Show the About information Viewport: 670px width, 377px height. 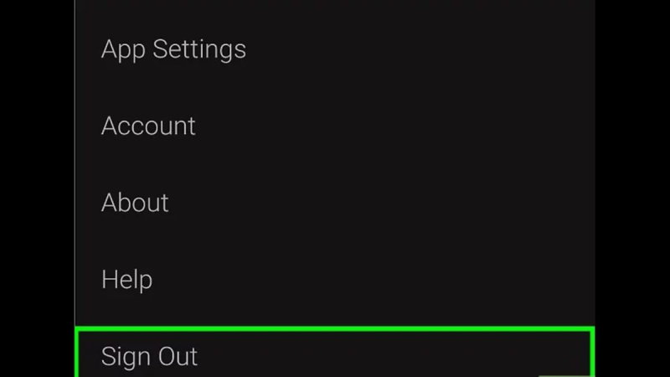pos(135,203)
